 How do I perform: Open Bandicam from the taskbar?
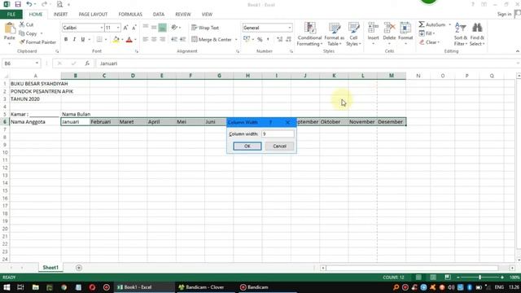pyautogui.click(x=254, y=287)
